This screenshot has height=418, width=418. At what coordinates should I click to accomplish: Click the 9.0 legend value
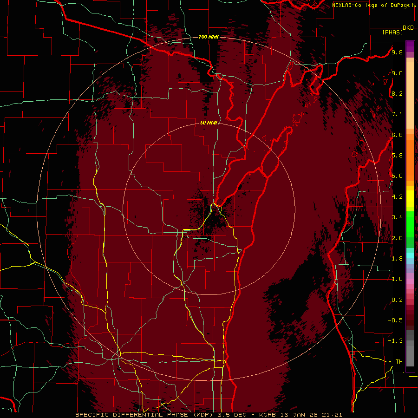point(397,73)
